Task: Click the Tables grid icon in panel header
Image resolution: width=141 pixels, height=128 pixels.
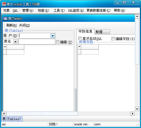Action: point(5,19)
